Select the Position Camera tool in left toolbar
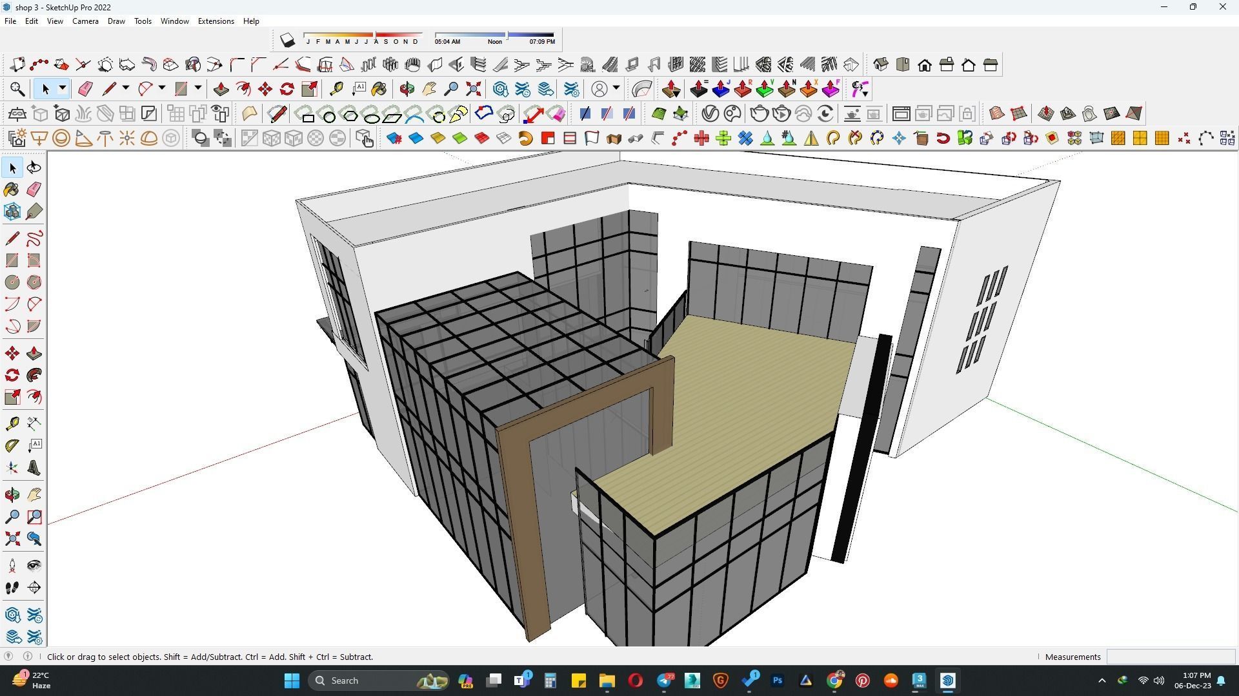This screenshot has width=1239, height=696. pos(12,566)
